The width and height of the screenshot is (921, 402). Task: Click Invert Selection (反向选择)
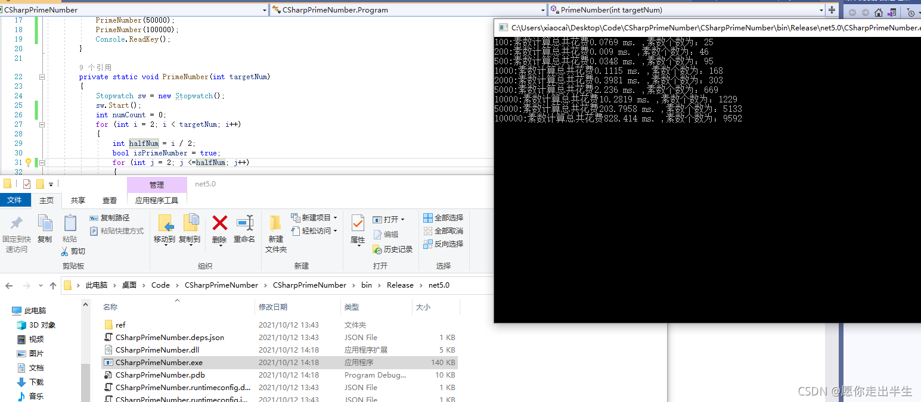click(443, 244)
